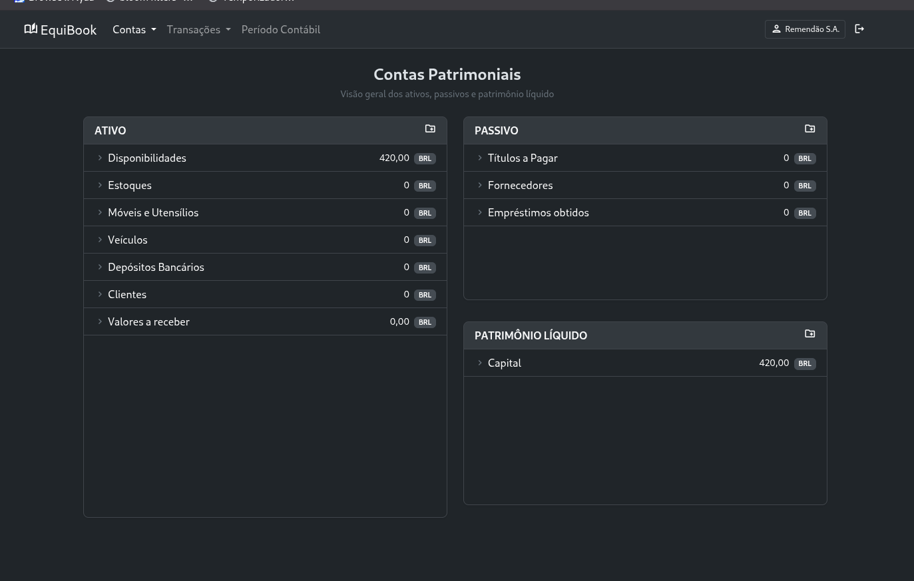Expand the Disponibilidades account chevron

click(x=101, y=158)
